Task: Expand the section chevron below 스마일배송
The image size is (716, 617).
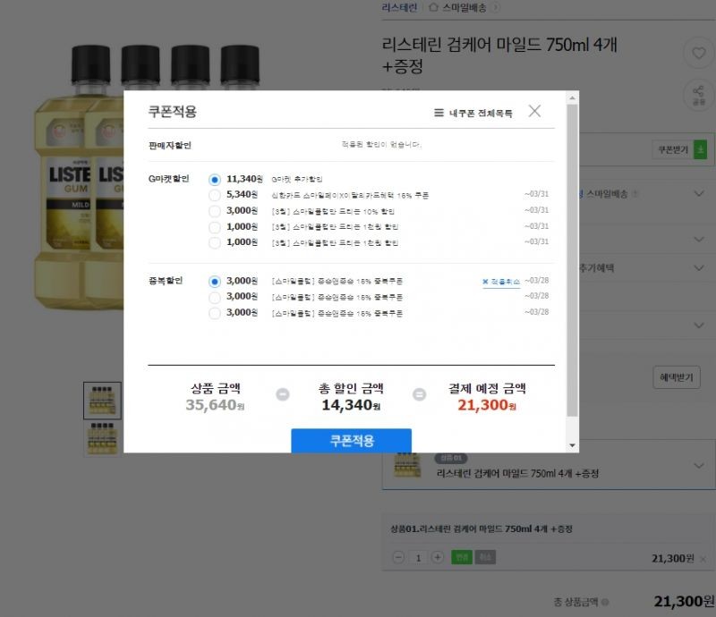Action: click(699, 239)
